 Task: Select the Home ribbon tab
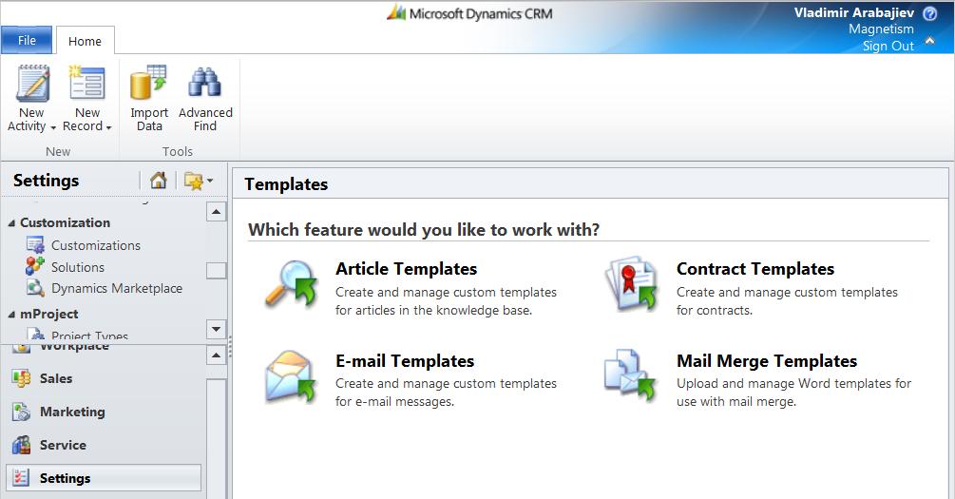[85, 41]
